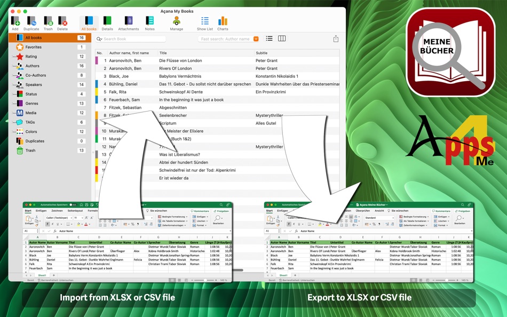Select Favorites in the sidebar
The image size is (507, 317).
click(x=50, y=47)
